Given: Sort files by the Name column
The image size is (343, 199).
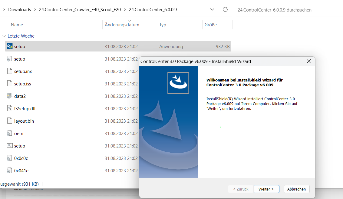Looking at the screenshot, I should pos(17,25).
